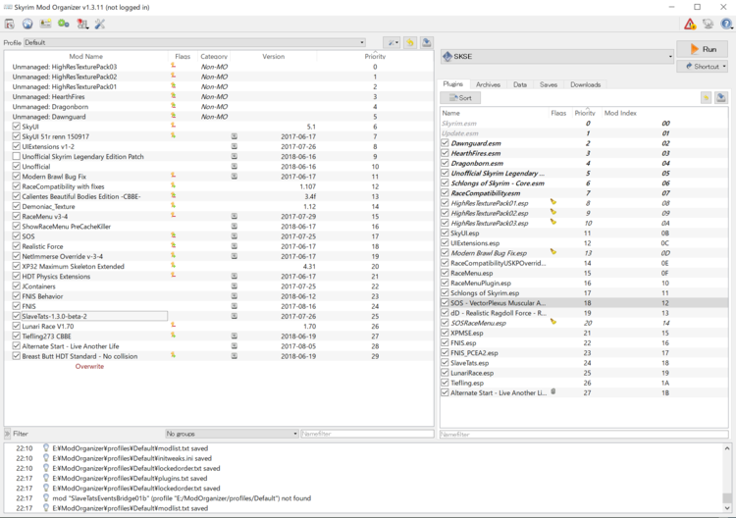Switch to the Archives tab
Image resolution: width=736 pixels, height=518 pixels.
tap(488, 85)
